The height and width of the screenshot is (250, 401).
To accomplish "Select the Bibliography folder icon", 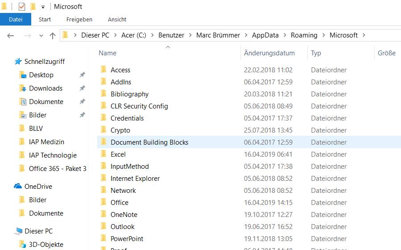I will [103, 94].
